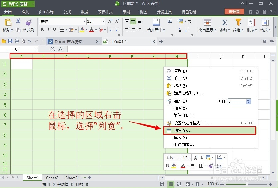Click the print icon in quick toolbar
The width and height of the screenshot is (278, 188).
tap(17, 41)
